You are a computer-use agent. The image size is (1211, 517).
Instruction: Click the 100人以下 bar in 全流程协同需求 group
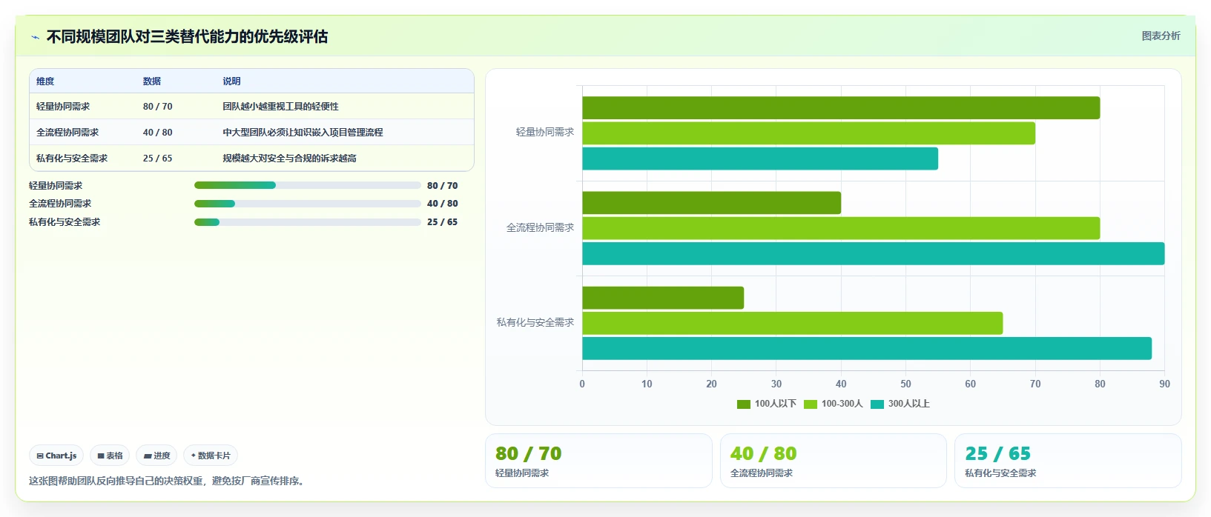coord(711,203)
